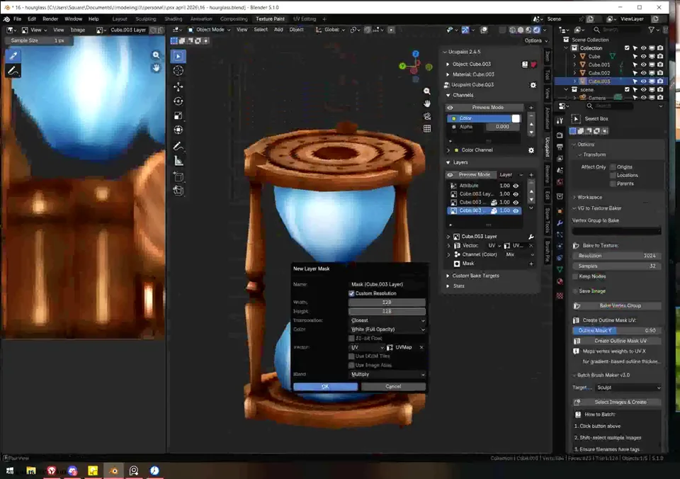Open Blend dropdown showing Multiply
The image size is (680, 479).
(x=387, y=374)
